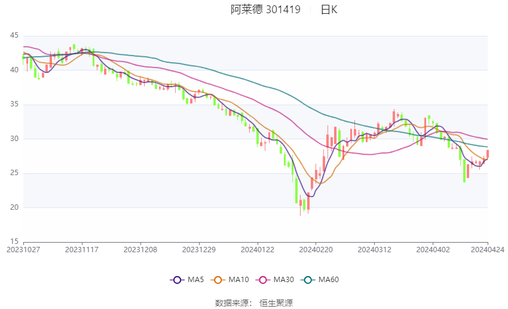Toggle the MA60 teal legend marker
The width and height of the screenshot is (508, 309).
[x=307, y=279]
